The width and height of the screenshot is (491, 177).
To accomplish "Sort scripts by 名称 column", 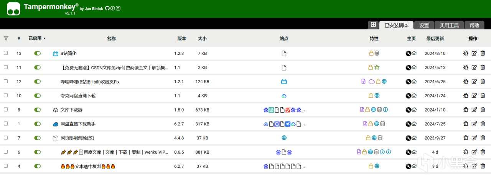I will [111, 38].
